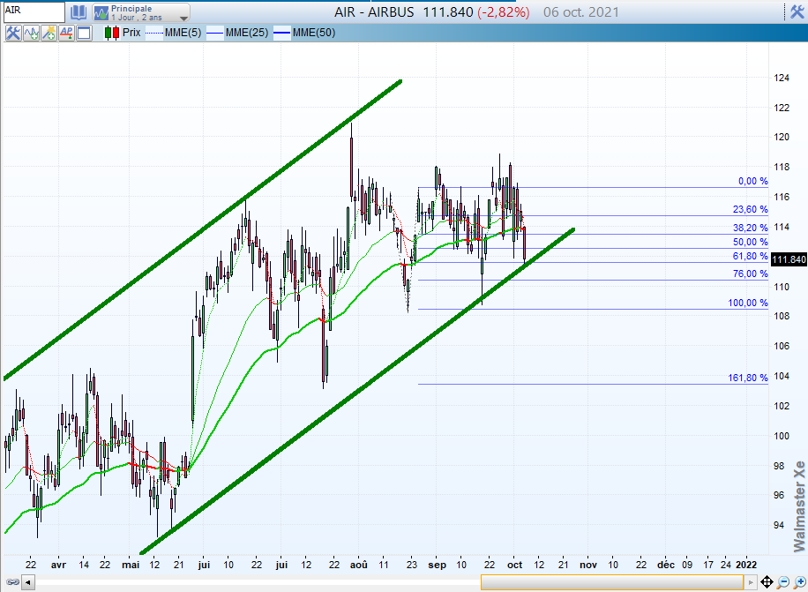The image size is (808, 592).
Task: Click the 06 oct. 2021 date text
Action: pyautogui.click(x=580, y=12)
